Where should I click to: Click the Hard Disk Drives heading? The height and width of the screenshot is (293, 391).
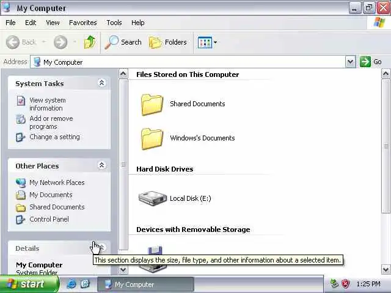[x=164, y=169]
